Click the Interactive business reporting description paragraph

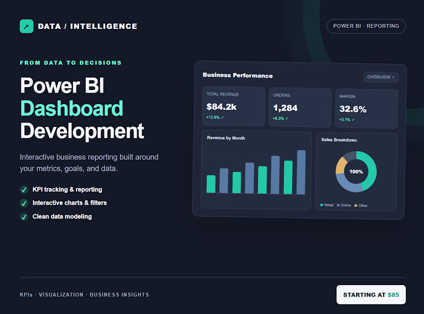(89, 163)
